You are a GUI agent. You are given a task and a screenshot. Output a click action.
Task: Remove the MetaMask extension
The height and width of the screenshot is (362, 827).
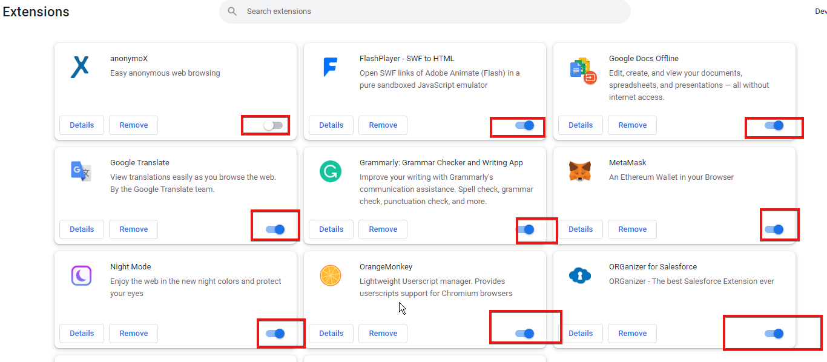point(633,229)
